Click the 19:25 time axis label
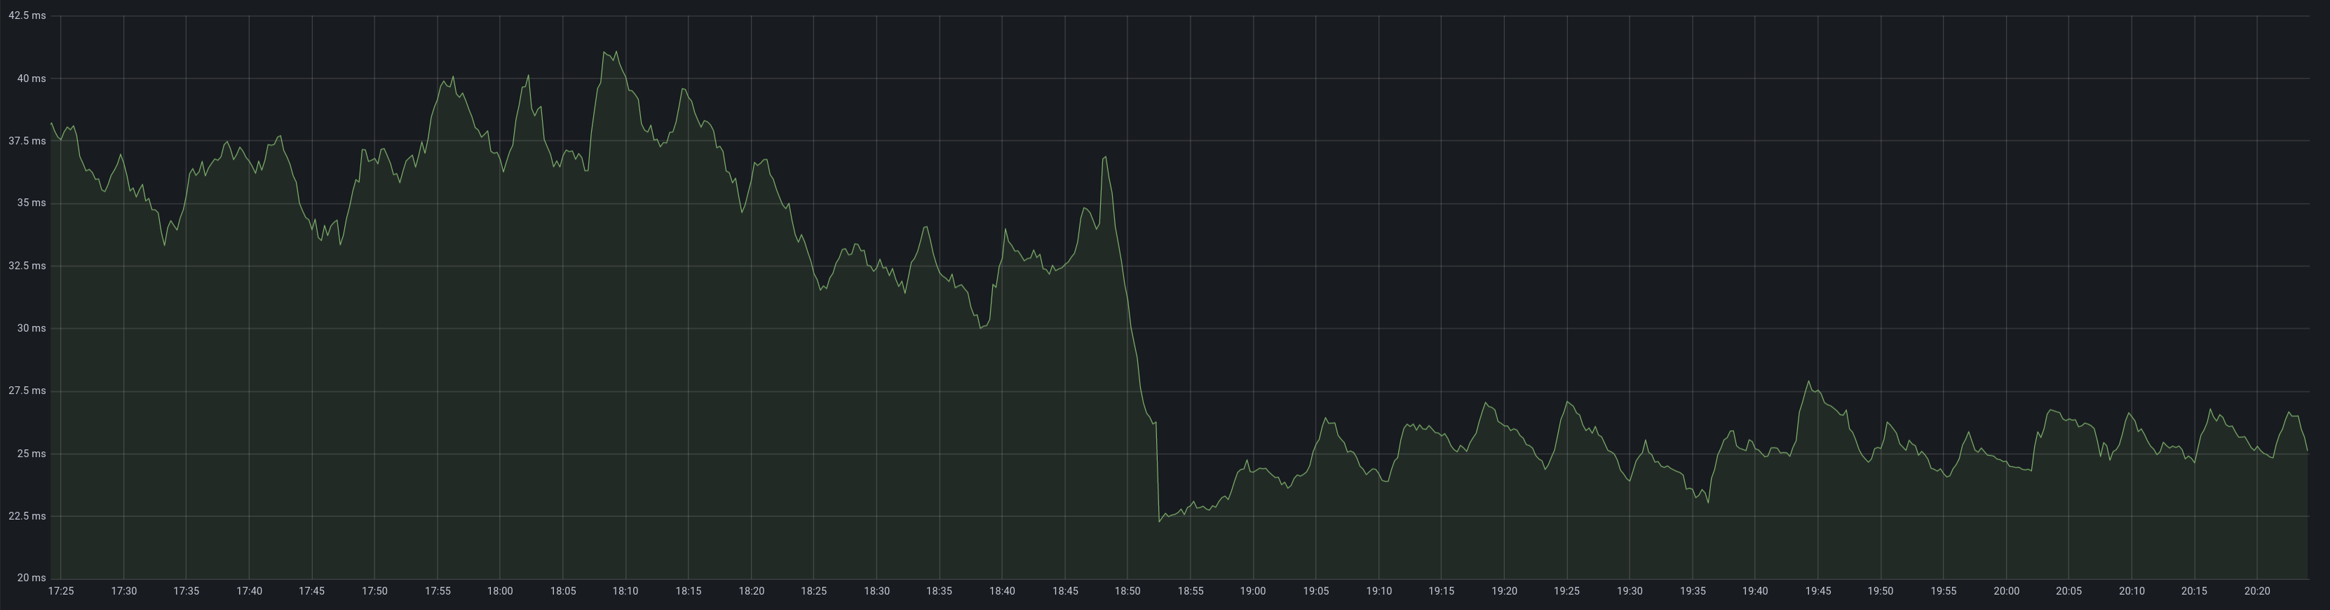The width and height of the screenshot is (2330, 610). coord(1568,591)
